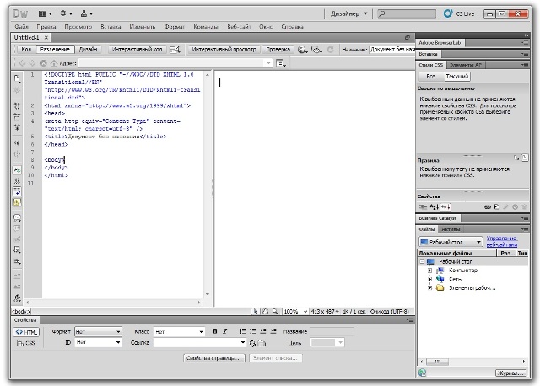Switch to the Активы tab

pyautogui.click(x=451, y=228)
